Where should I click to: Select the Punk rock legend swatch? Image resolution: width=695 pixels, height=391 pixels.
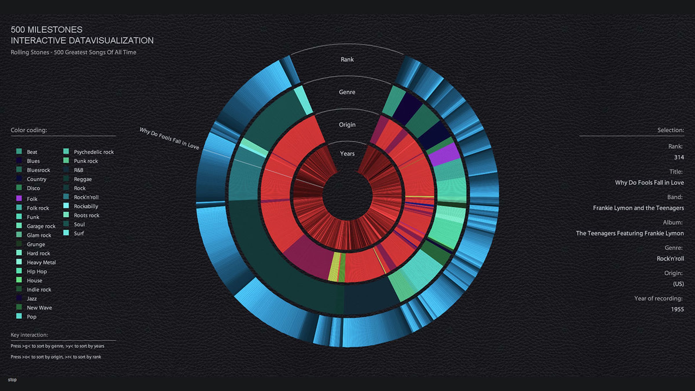click(x=66, y=160)
